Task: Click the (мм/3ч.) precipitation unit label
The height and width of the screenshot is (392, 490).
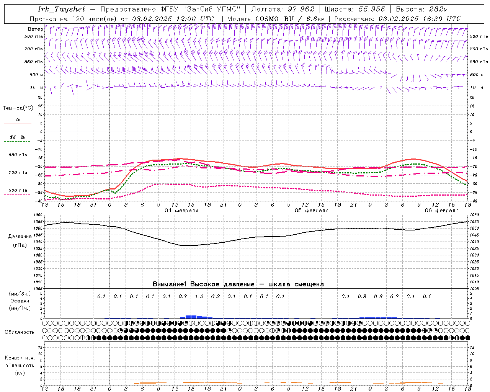Action: (x=20, y=294)
